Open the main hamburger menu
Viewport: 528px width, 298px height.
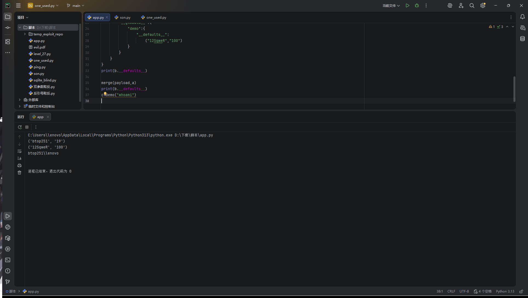point(18,5)
